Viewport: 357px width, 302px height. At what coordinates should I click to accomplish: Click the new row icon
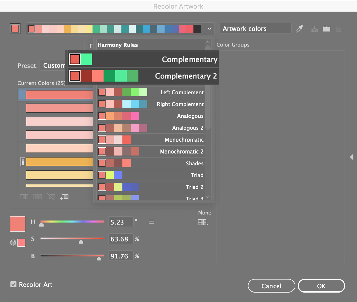(64, 197)
